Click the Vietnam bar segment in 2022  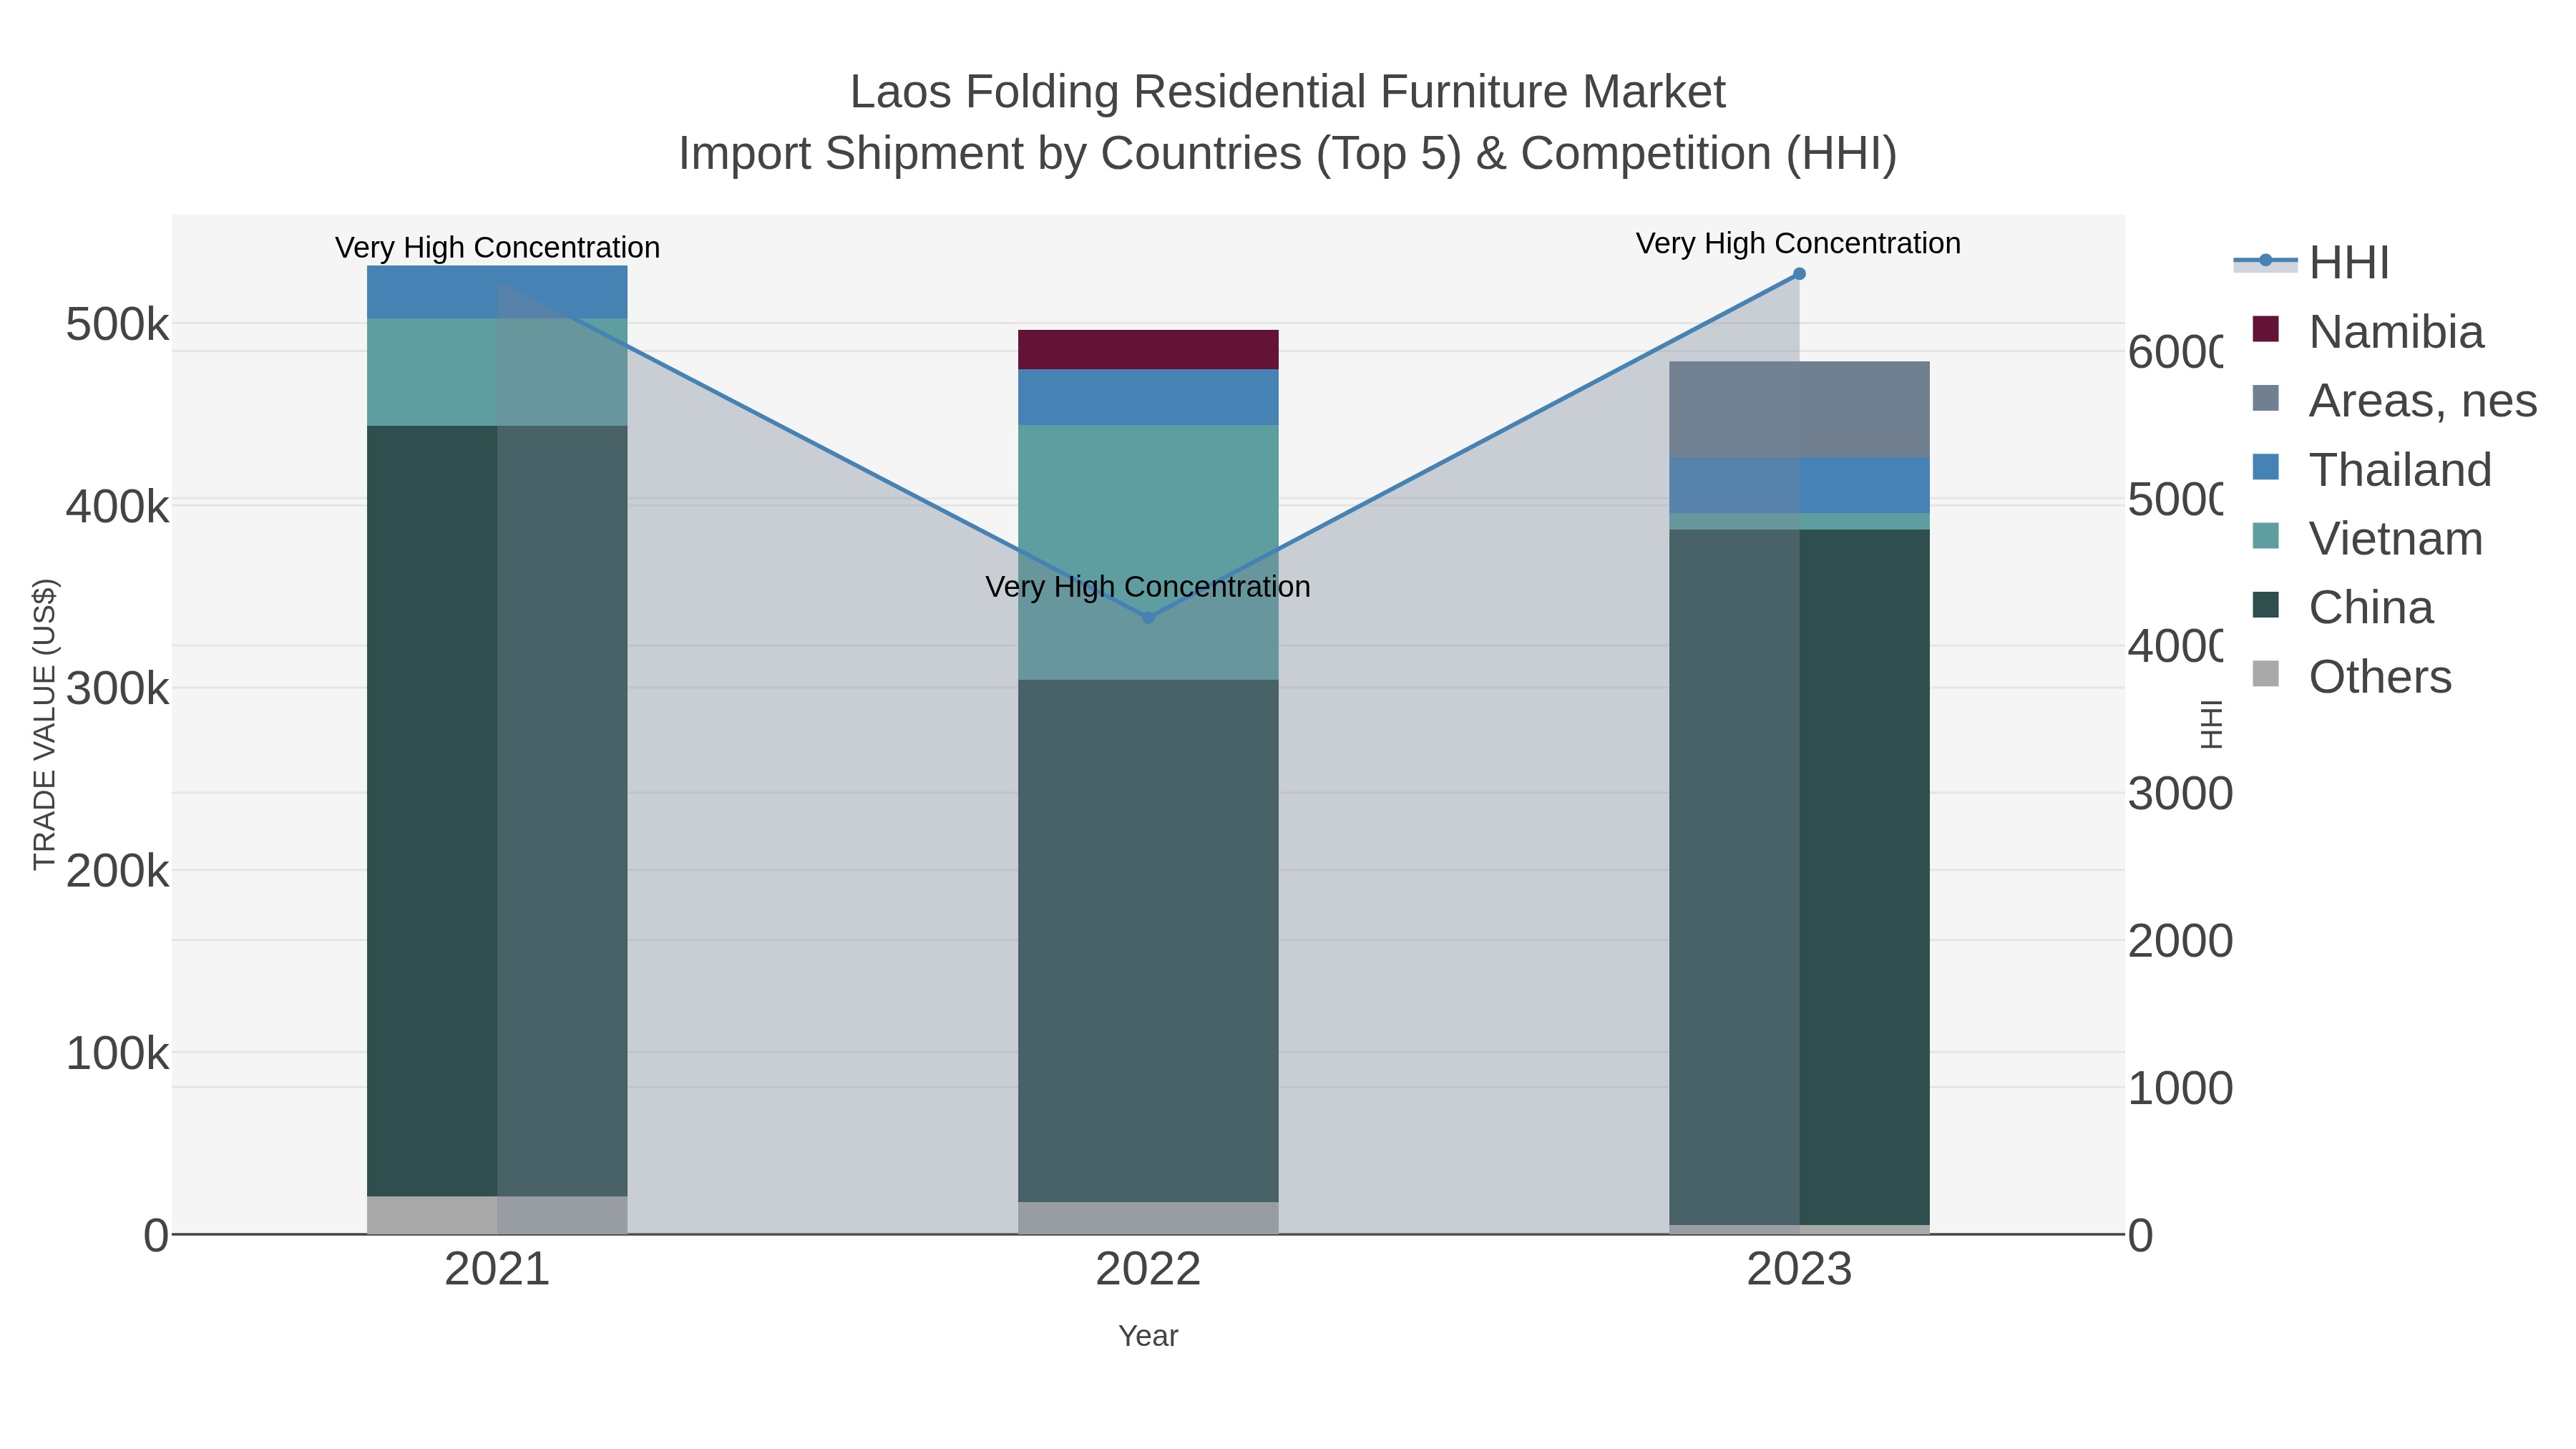[1148, 553]
